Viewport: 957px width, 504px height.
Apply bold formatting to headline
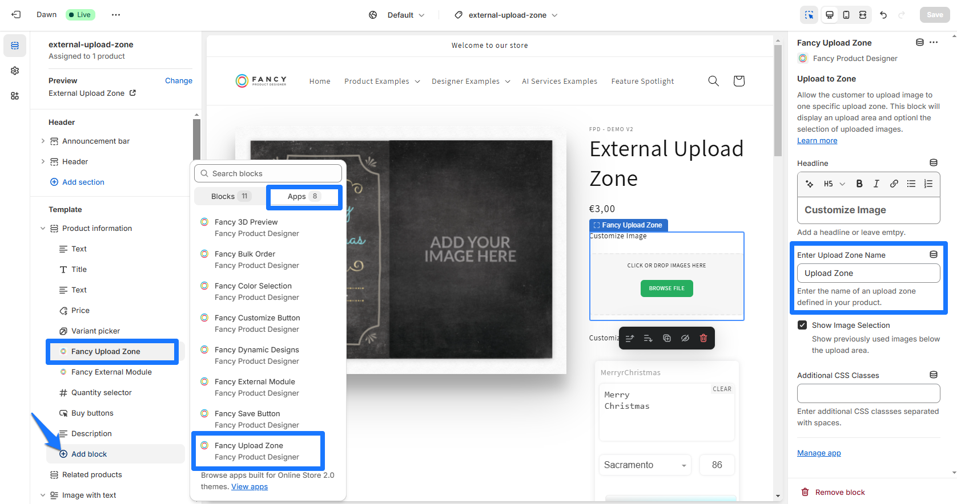(859, 184)
